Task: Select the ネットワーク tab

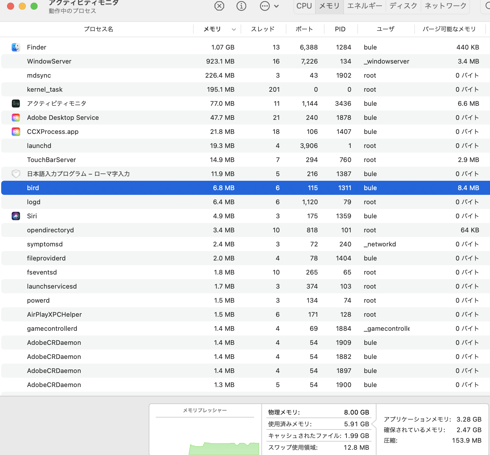Action: point(445,6)
